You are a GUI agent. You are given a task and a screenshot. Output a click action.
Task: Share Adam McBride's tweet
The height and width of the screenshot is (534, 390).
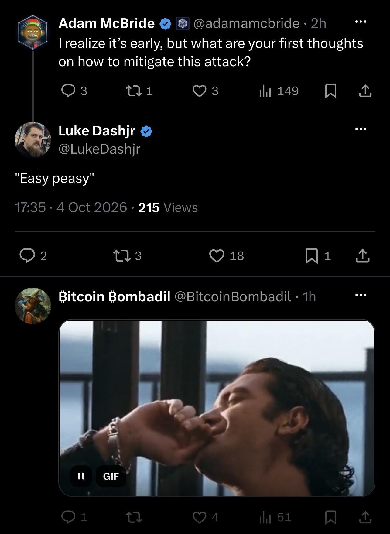pyautogui.click(x=365, y=91)
